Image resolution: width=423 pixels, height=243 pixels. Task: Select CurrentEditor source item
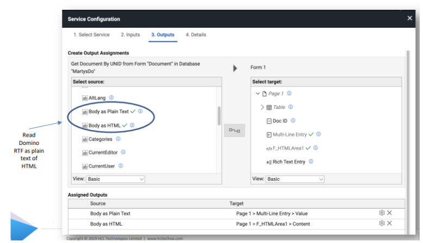[x=103, y=153]
